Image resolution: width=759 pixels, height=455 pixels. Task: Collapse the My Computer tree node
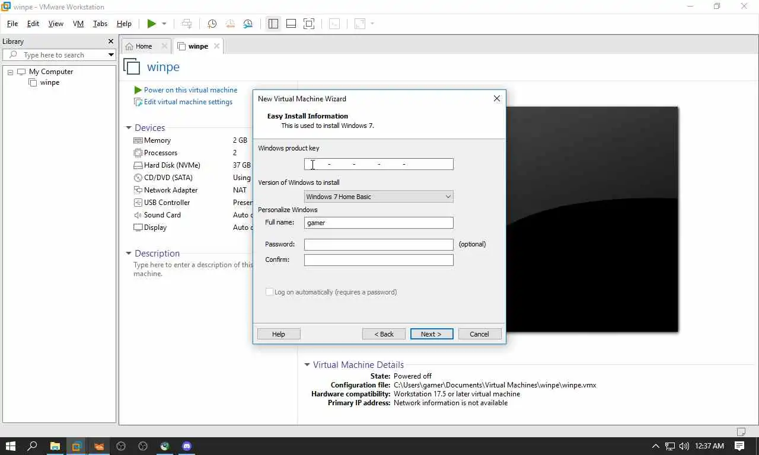point(10,72)
